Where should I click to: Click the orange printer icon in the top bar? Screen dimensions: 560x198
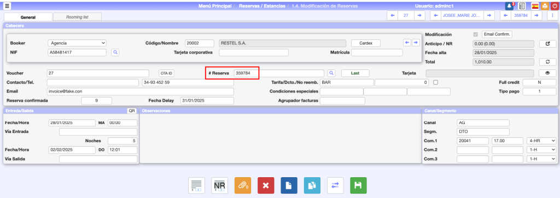click(545, 6)
